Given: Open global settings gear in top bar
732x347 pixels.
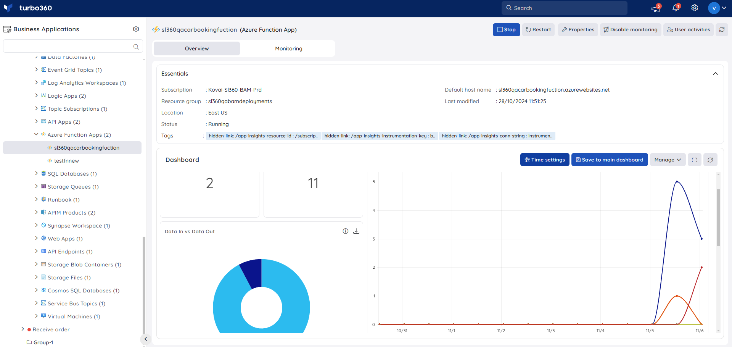Looking at the screenshot, I should point(695,8).
